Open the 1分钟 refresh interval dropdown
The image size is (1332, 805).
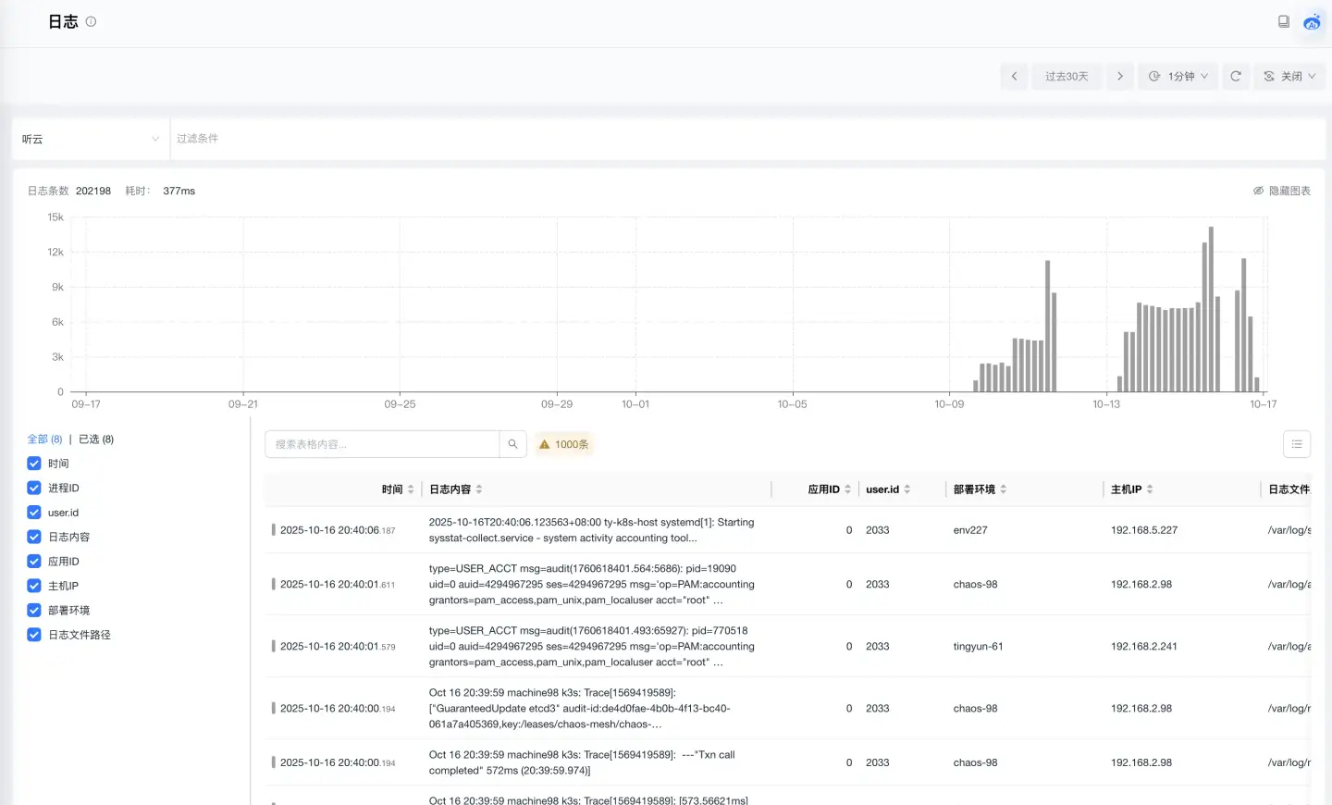point(1178,76)
